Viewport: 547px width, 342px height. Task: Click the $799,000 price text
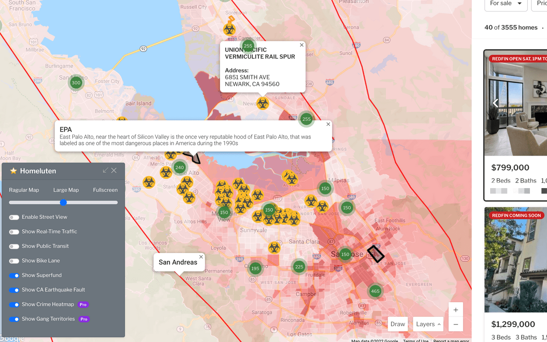pos(510,168)
